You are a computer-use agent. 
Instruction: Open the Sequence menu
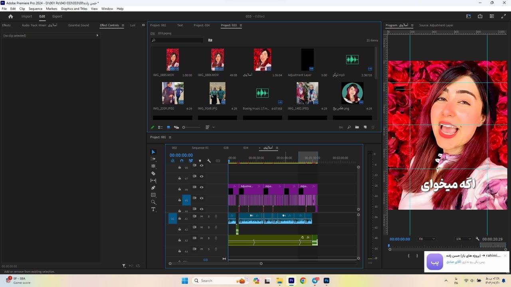click(36, 8)
